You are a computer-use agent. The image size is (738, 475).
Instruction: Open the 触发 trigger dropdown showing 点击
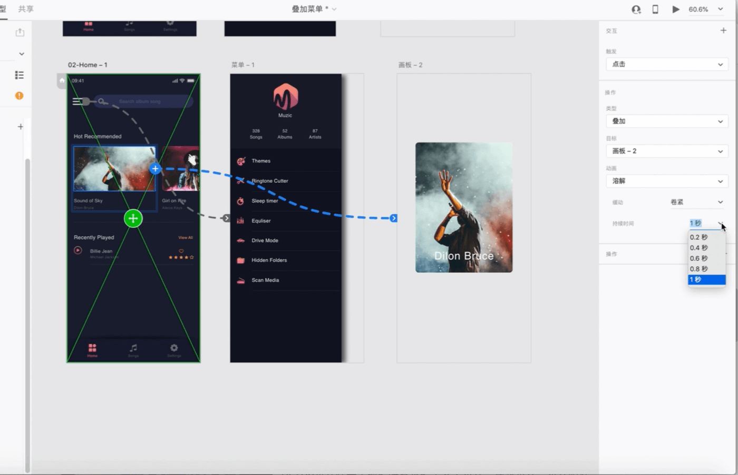tap(667, 64)
